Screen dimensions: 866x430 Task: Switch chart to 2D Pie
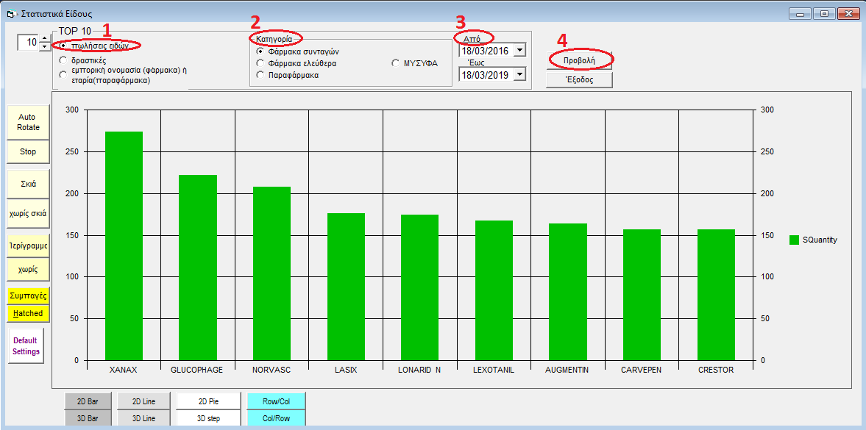click(209, 401)
